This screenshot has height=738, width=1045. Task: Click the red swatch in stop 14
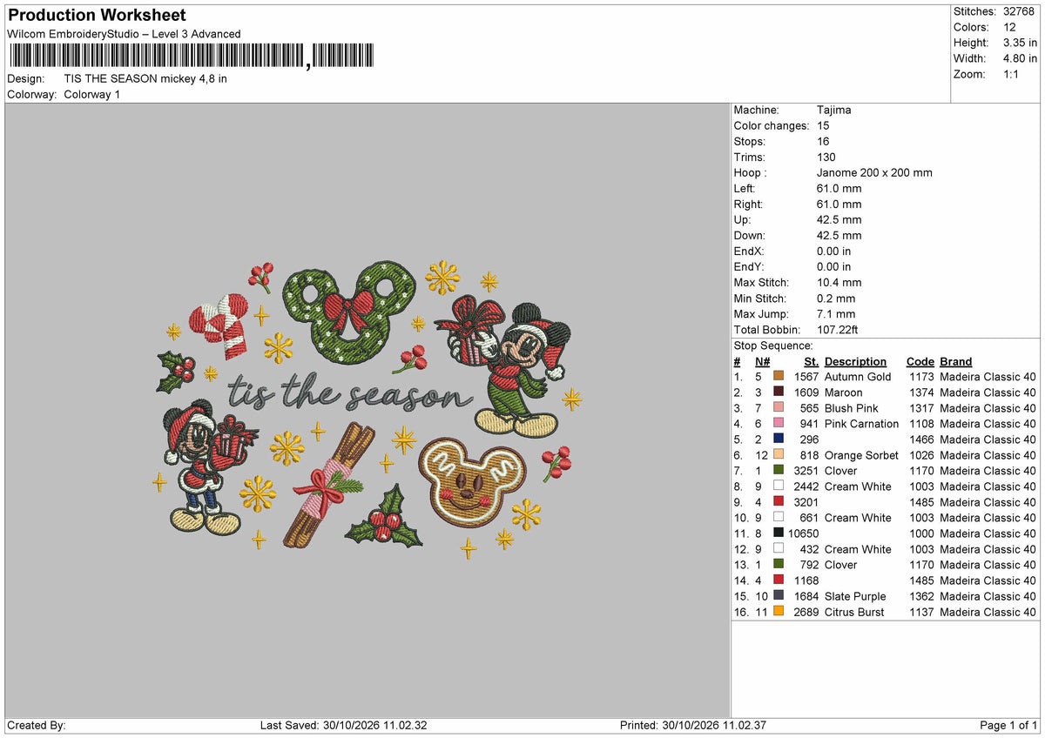[779, 580]
